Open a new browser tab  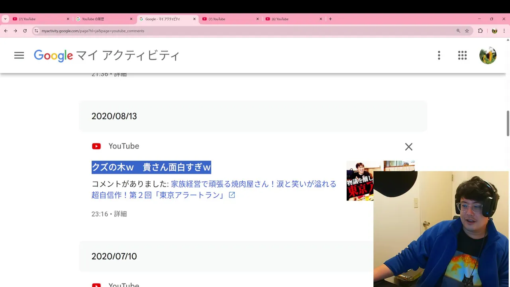tap(330, 19)
